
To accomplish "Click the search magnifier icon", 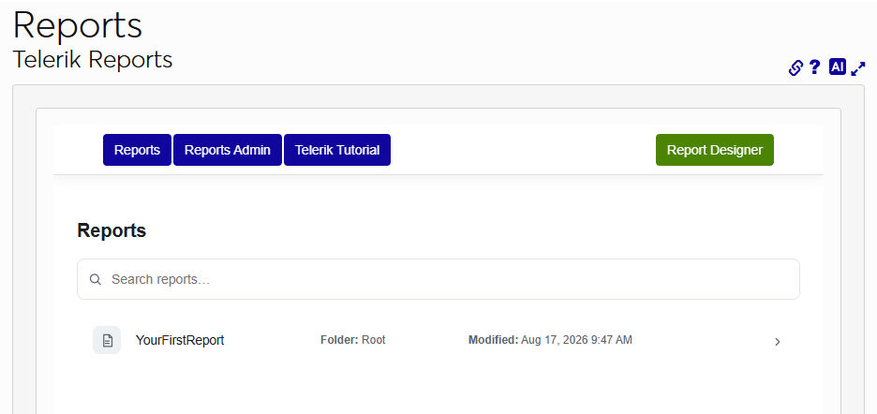I will pyautogui.click(x=96, y=279).
